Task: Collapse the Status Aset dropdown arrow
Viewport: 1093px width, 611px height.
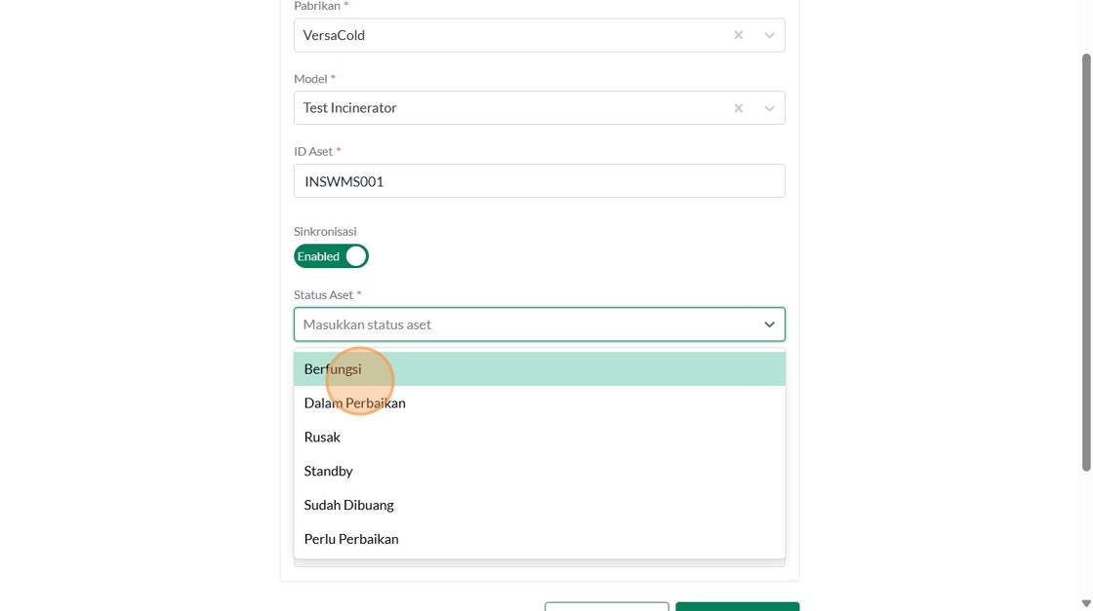Action: (769, 325)
